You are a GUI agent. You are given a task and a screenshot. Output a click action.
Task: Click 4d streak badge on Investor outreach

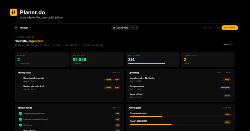(x=117, y=119)
